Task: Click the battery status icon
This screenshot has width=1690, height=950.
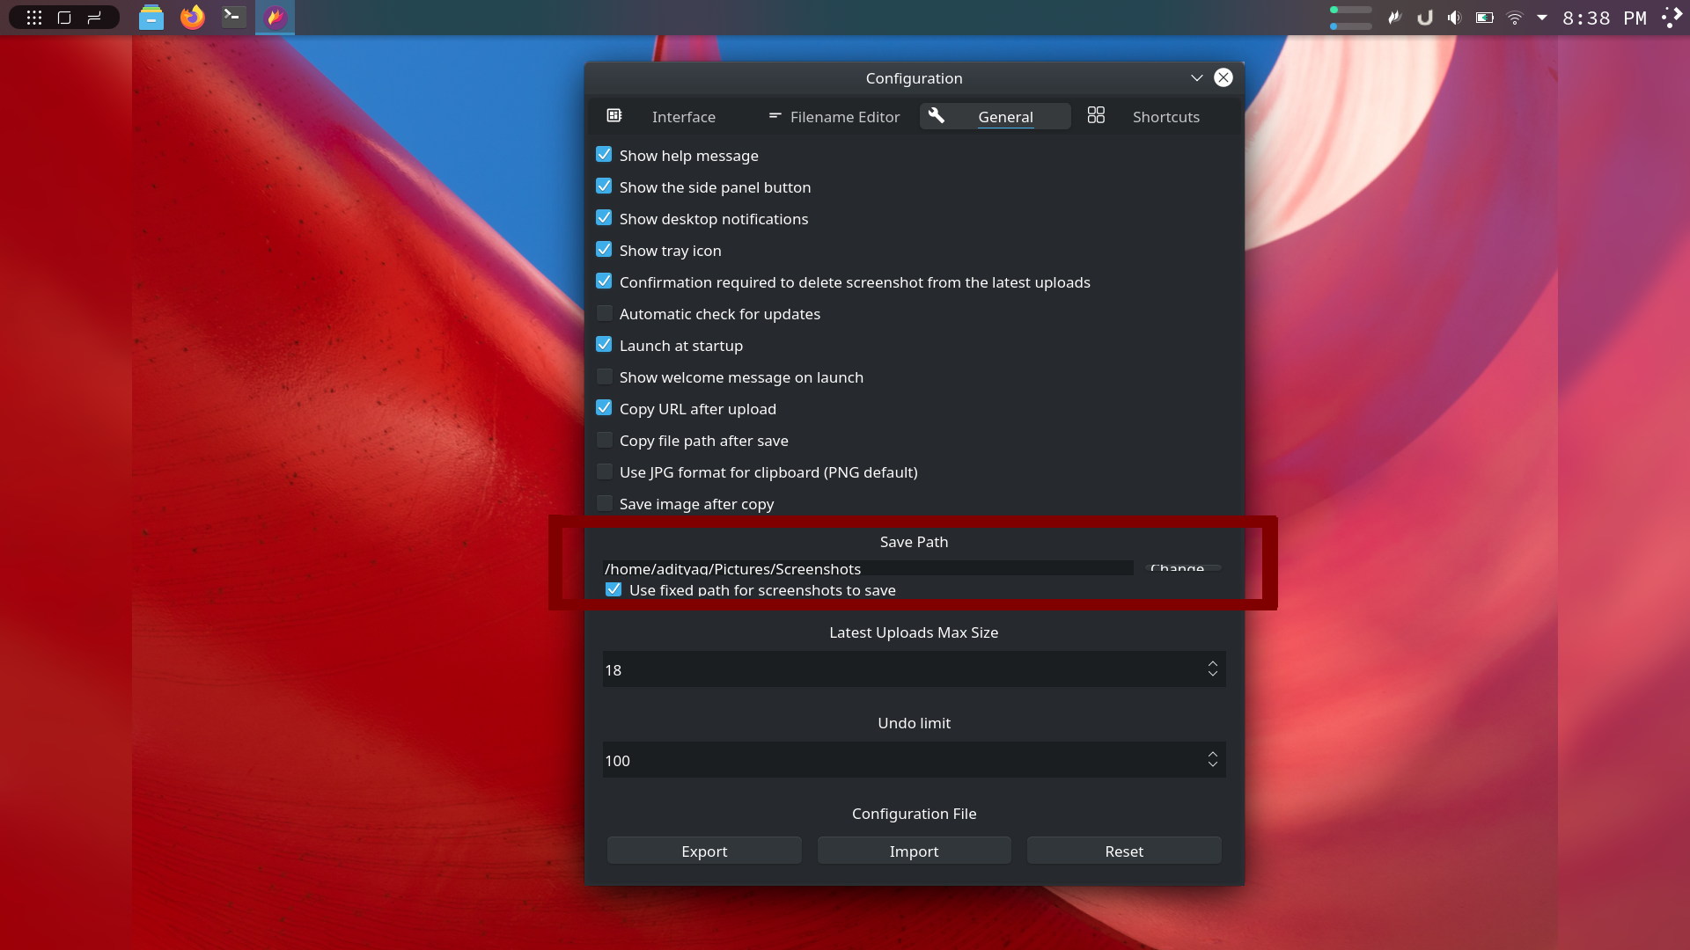Action: point(1484,18)
